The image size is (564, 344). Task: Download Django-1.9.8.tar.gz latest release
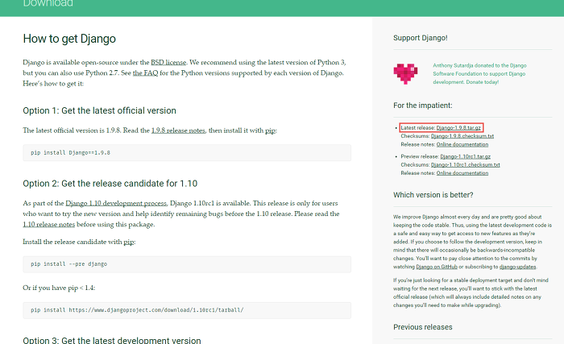point(458,128)
